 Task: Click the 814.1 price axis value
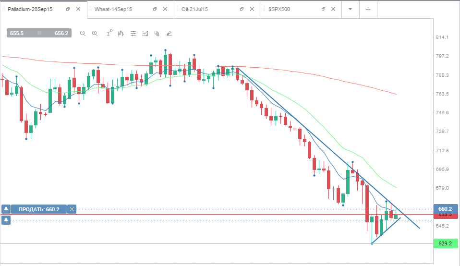pyautogui.click(x=442, y=37)
